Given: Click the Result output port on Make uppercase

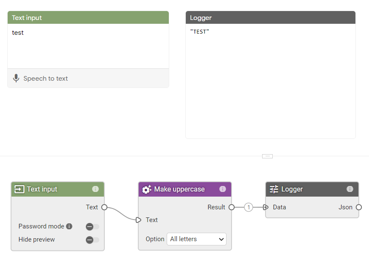Looking at the screenshot, I should pos(232,207).
